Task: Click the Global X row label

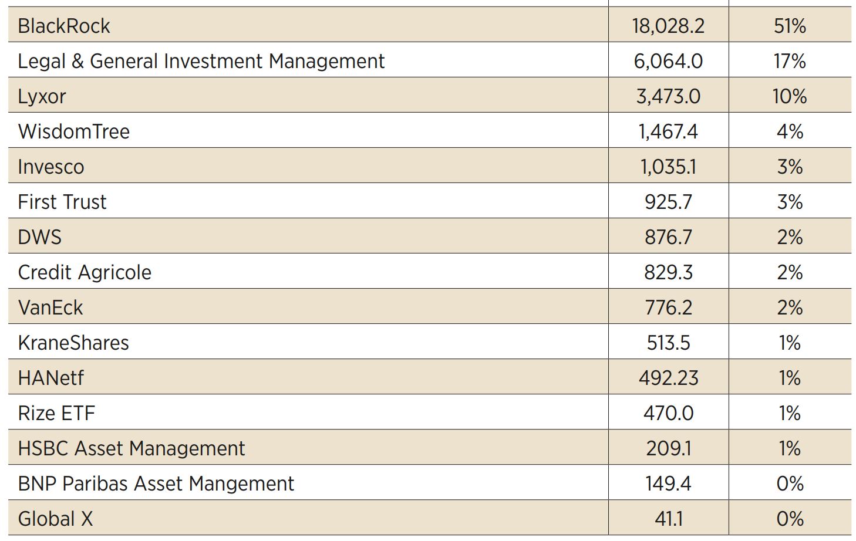Action: point(55,519)
